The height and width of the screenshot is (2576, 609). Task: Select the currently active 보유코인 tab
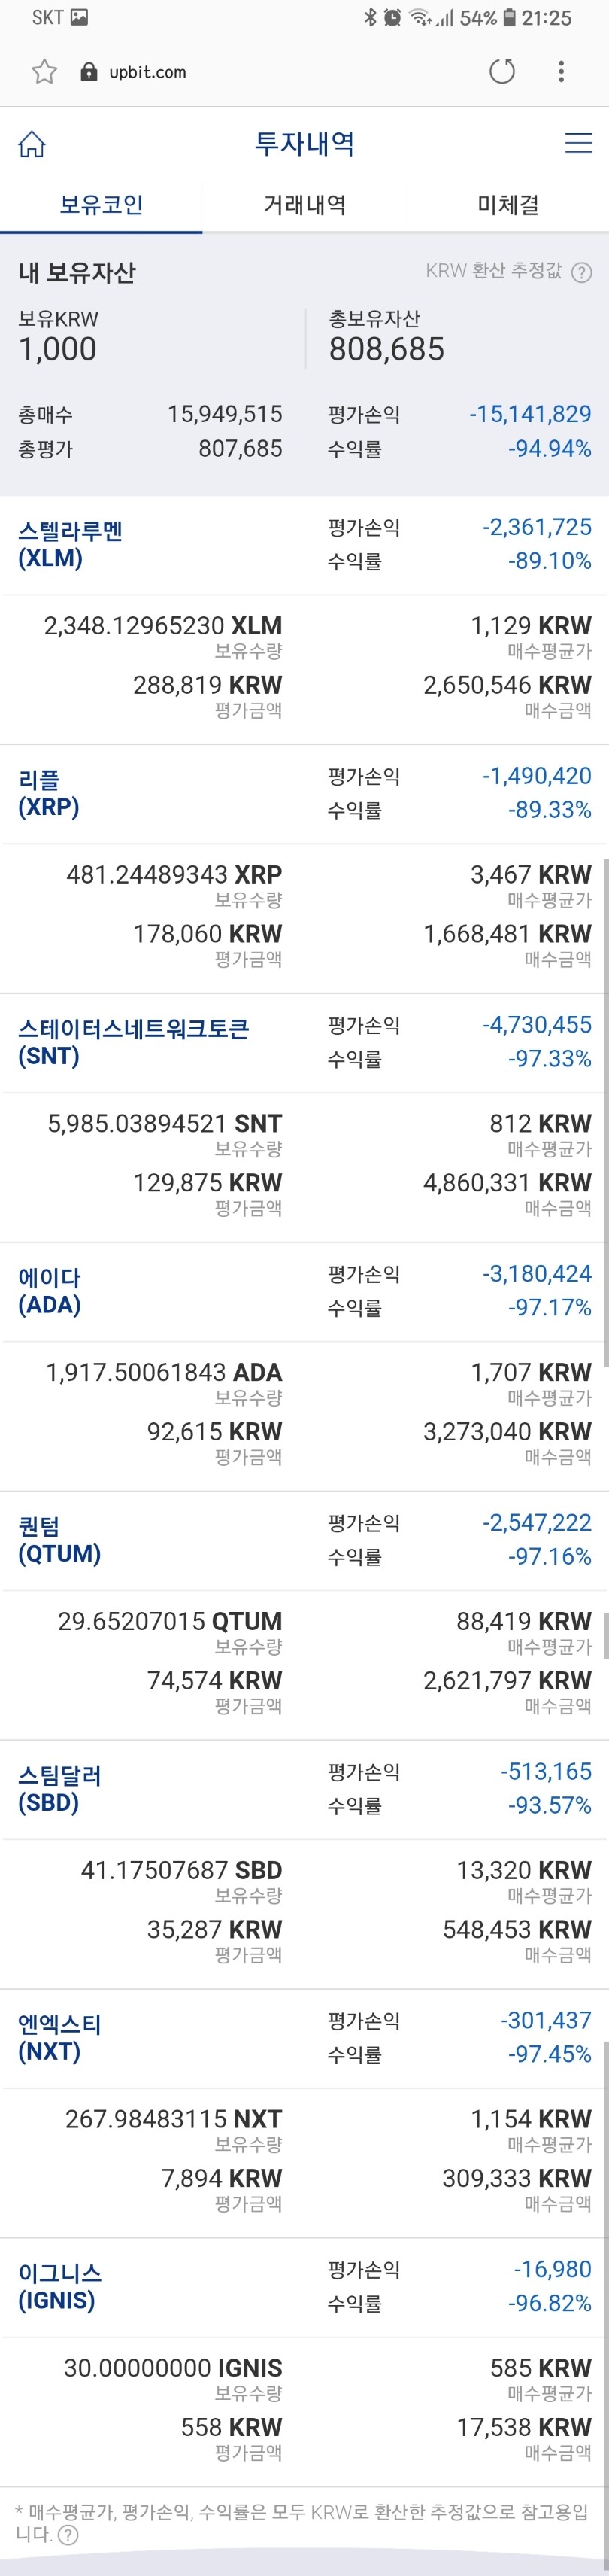pos(101,205)
